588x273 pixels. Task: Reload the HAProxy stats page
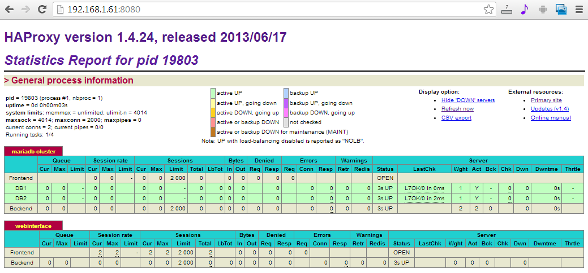tap(42, 10)
